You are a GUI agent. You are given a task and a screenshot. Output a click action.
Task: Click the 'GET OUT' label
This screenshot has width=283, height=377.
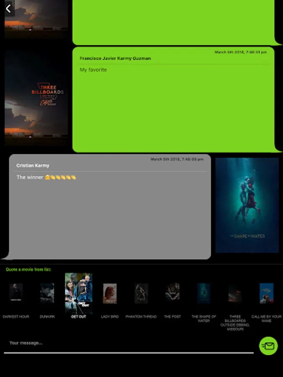(78, 317)
